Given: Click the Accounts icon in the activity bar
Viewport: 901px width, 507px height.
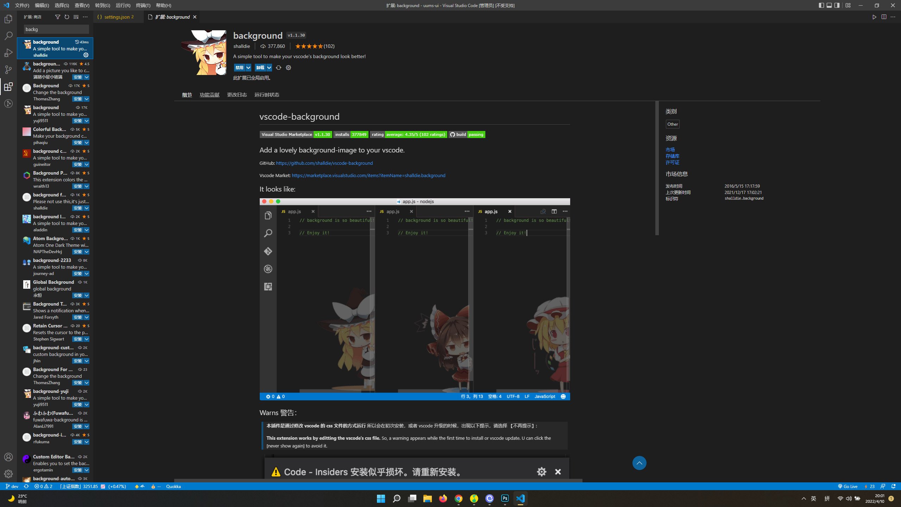Looking at the screenshot, I should coord(8,457).
